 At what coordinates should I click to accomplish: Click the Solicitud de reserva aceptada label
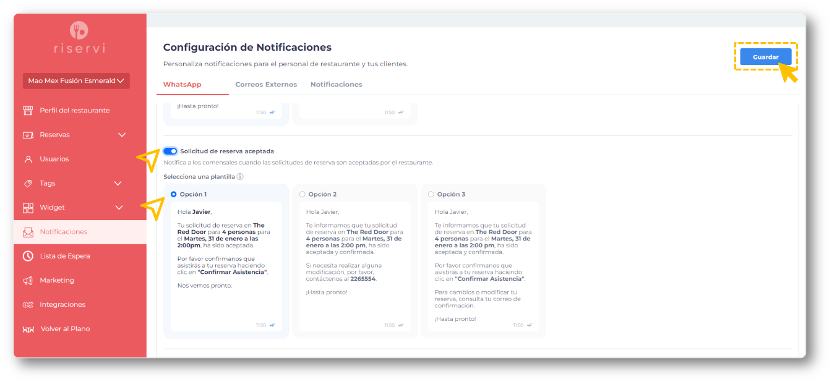(227, 151)
